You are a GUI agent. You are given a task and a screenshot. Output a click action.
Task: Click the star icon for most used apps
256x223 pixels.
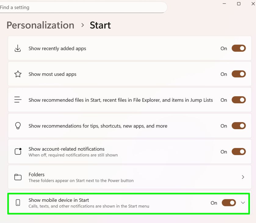18,74
